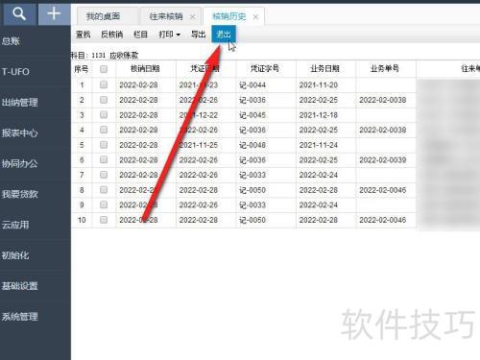
Task: Click business date 2022-02-24 in row 9
Action: (319, 205)
